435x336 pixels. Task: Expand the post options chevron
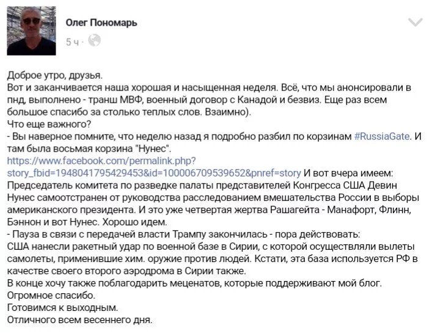click(415, 22)
